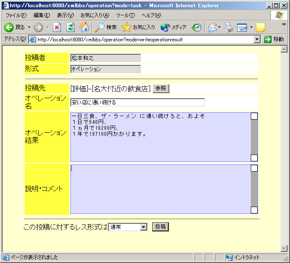Viewport: 290px width, 263px height.
Task: Open the View (表示) menu
Action: 65,15
